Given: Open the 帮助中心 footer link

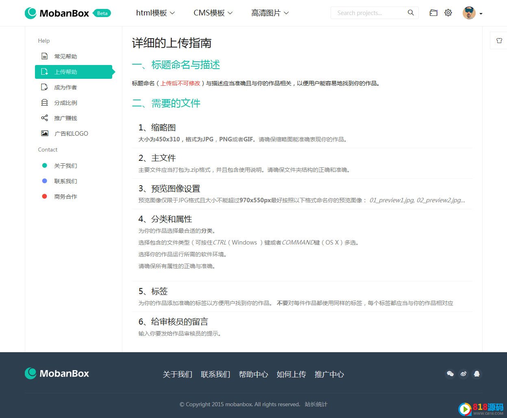Looking at the screenshot, I should tap(253, 374).
